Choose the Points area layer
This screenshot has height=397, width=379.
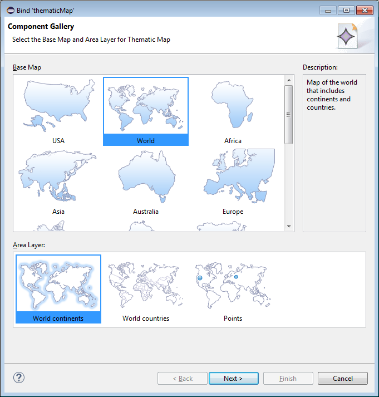[x=233, y=289]
